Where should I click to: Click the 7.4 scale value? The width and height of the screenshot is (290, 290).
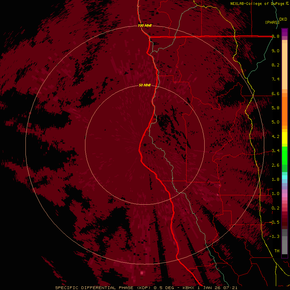click(275, 79)
